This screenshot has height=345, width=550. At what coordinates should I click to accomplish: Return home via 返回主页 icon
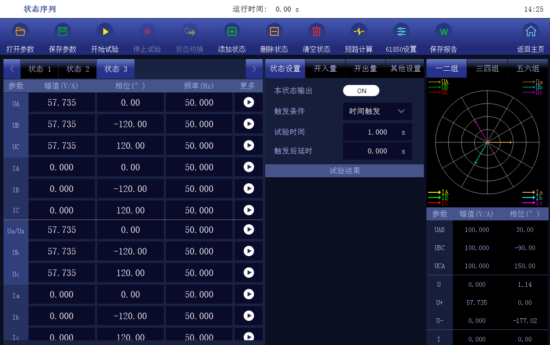(x=531, y=31)
